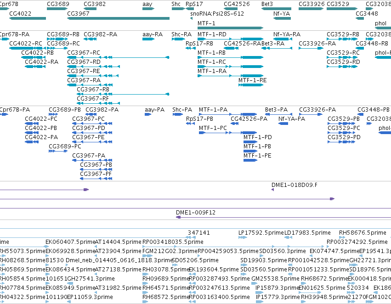Viewport: 391px width, 304px height.
Task: Click transcript CG3529-RC
Action: [x=343, y=52]
